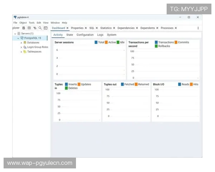Click the Filtered Rows icon
Viewport: 215px width, 172px height.
[x=35, y=28]
